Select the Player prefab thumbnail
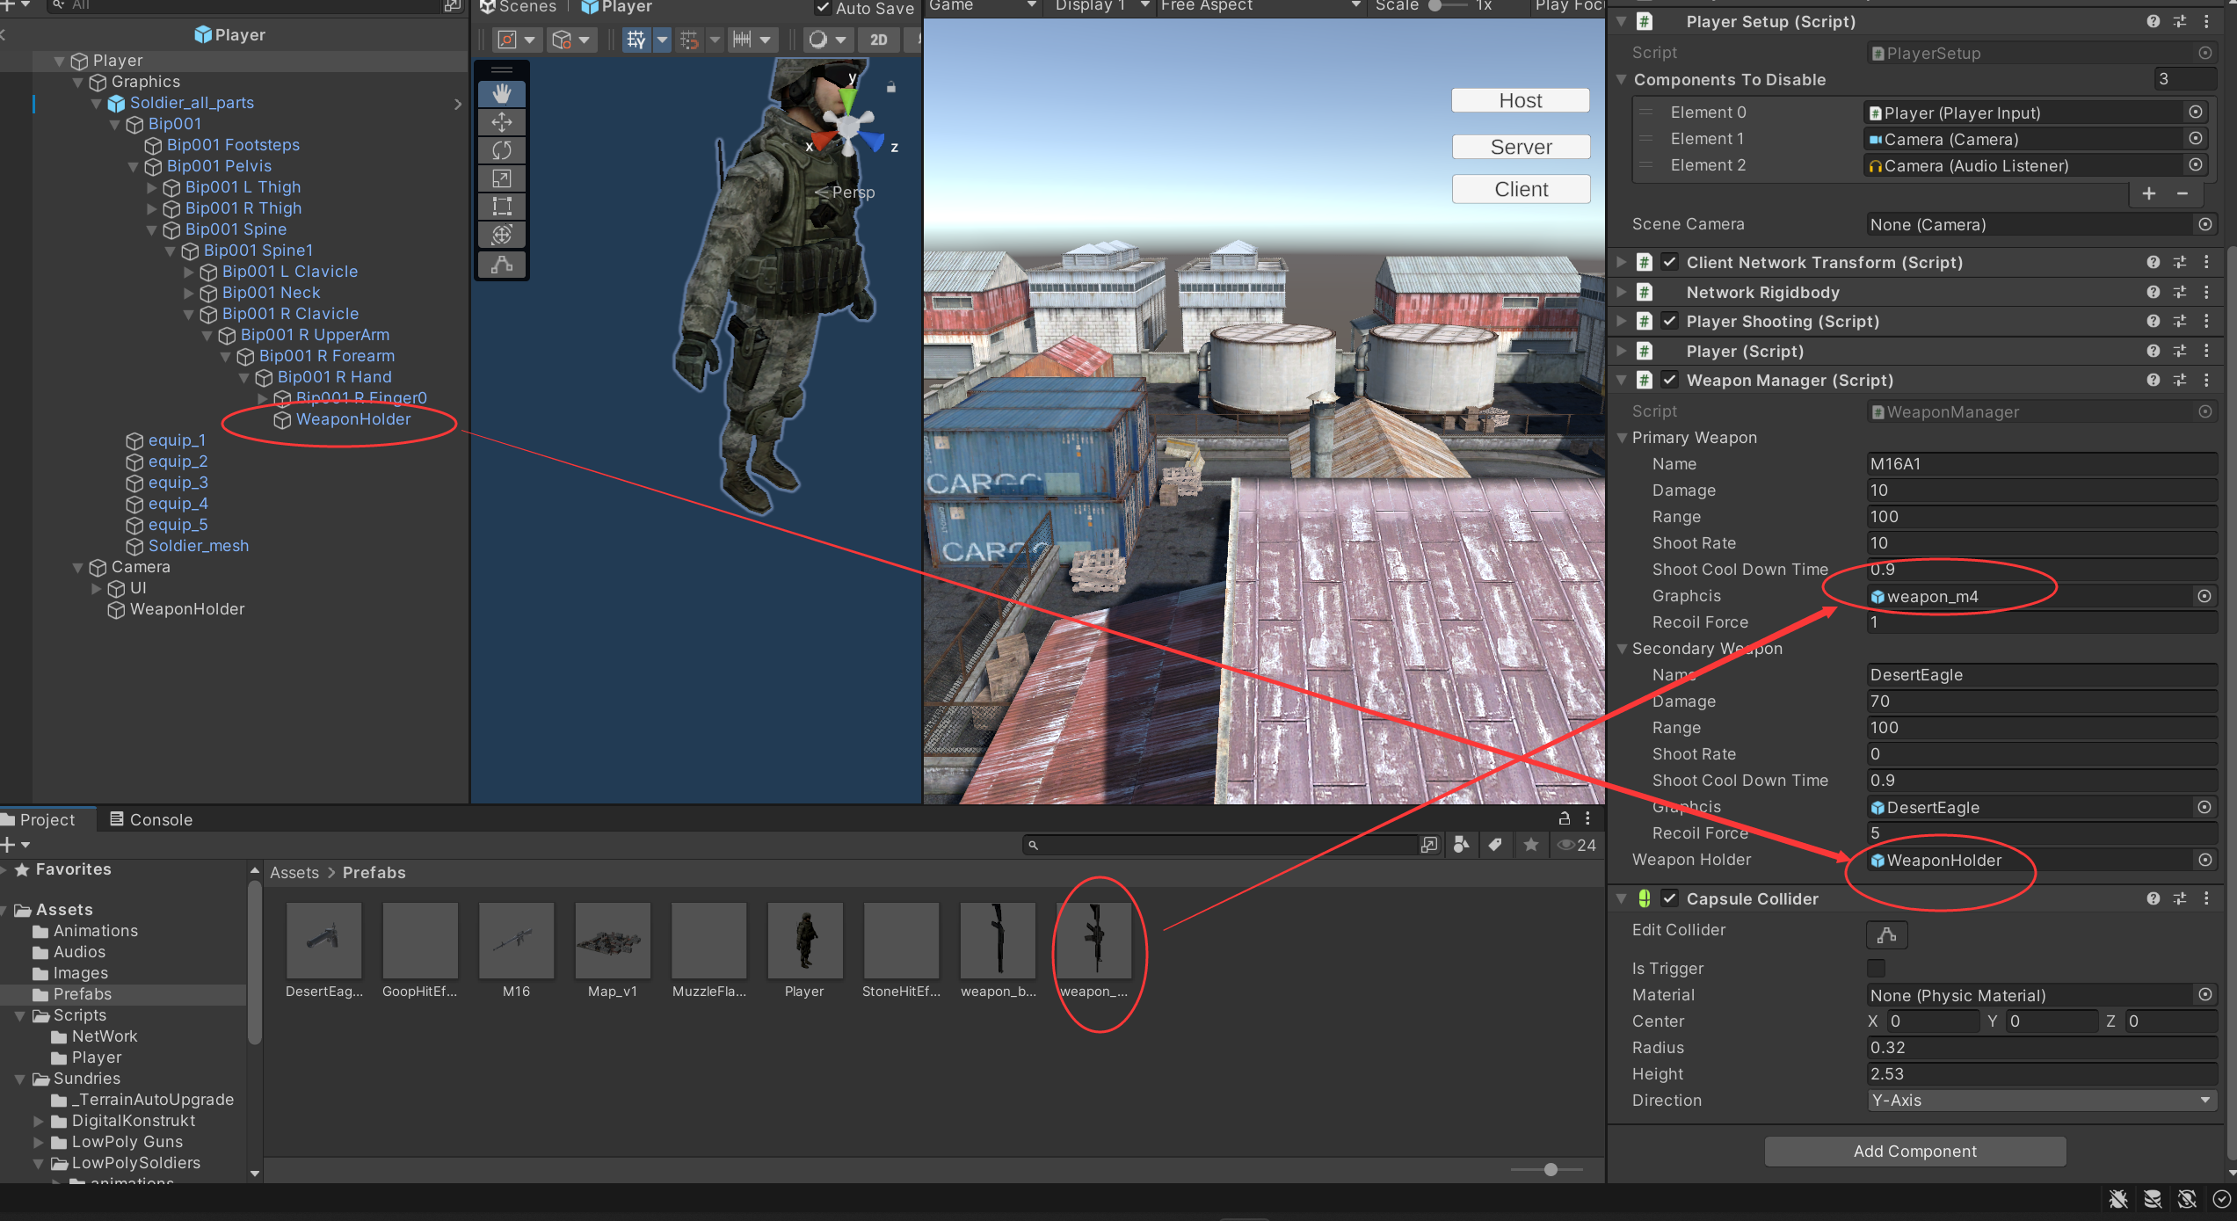Viewport: 2237px width, 1221px height. 804,940
